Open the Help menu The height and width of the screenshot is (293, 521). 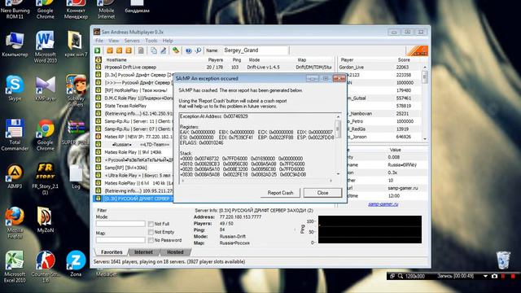coord(168,41)
